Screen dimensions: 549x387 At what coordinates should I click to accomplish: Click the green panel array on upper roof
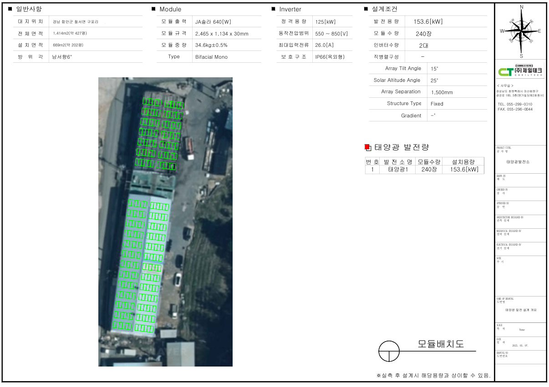point(159,134)
